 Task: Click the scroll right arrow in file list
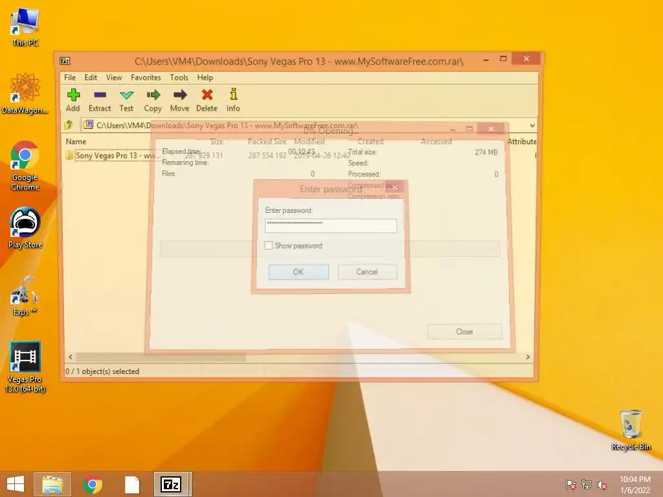click(528, 357)
